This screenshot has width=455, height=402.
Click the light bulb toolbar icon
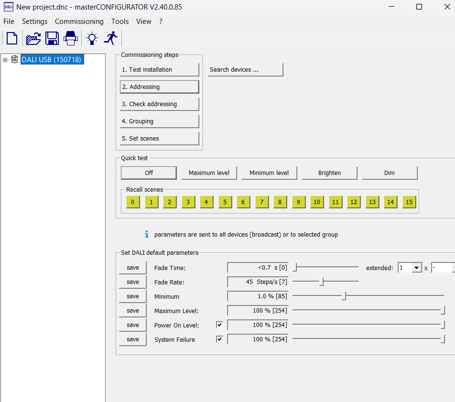pos(92,38)
